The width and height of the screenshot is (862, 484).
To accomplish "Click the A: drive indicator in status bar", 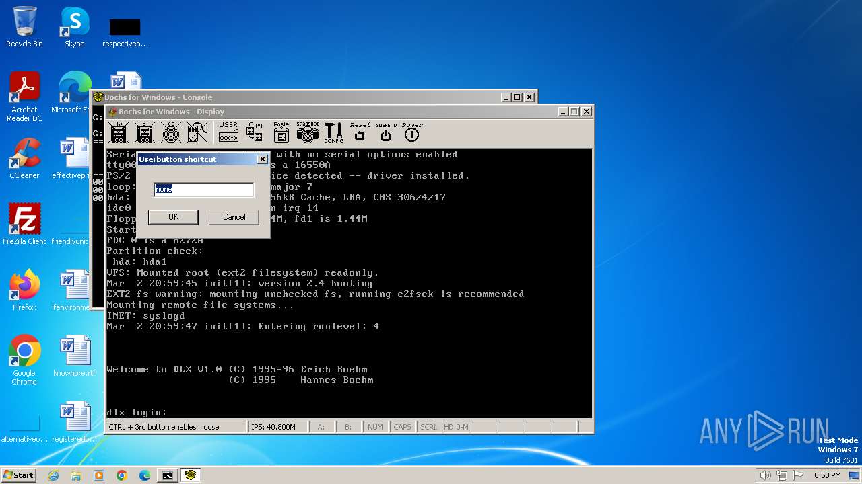I will pyautogui.click(x=321, y=427).
